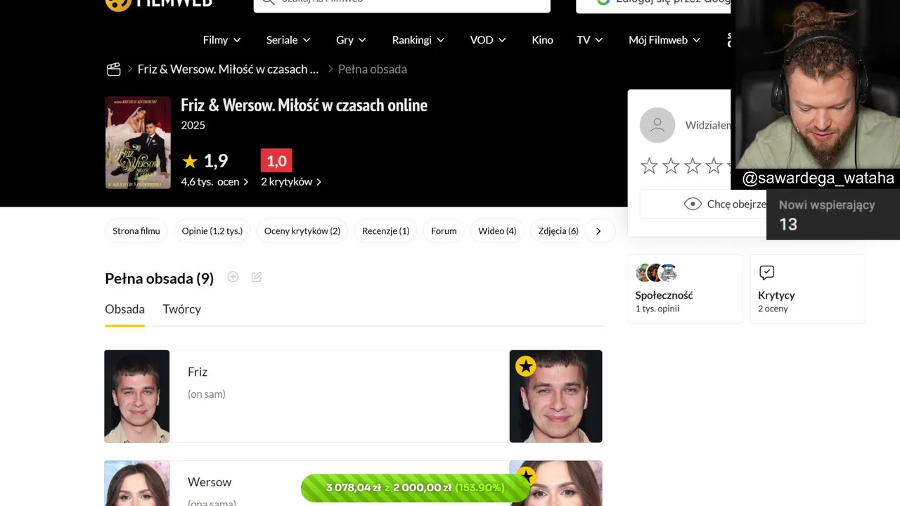Open the Forum tab
Image resolution: width=900 pixels, height=506 pixels.
tap(444, 231)
